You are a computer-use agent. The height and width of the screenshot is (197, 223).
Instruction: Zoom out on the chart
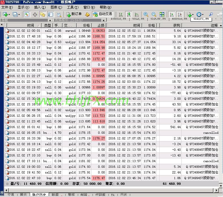pyautogui.click(x=154, y=14)
